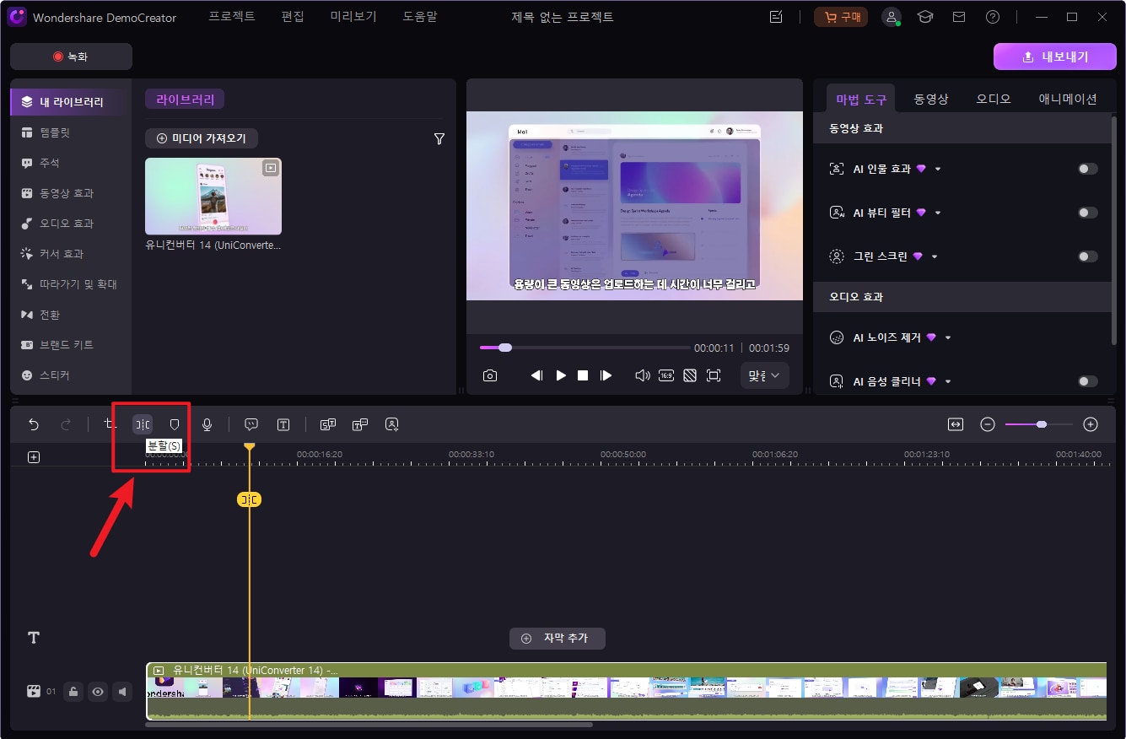The width and height of the screenshot is (1126, 739).
Task: Stop the preview playback
Action: click(583, 375)
